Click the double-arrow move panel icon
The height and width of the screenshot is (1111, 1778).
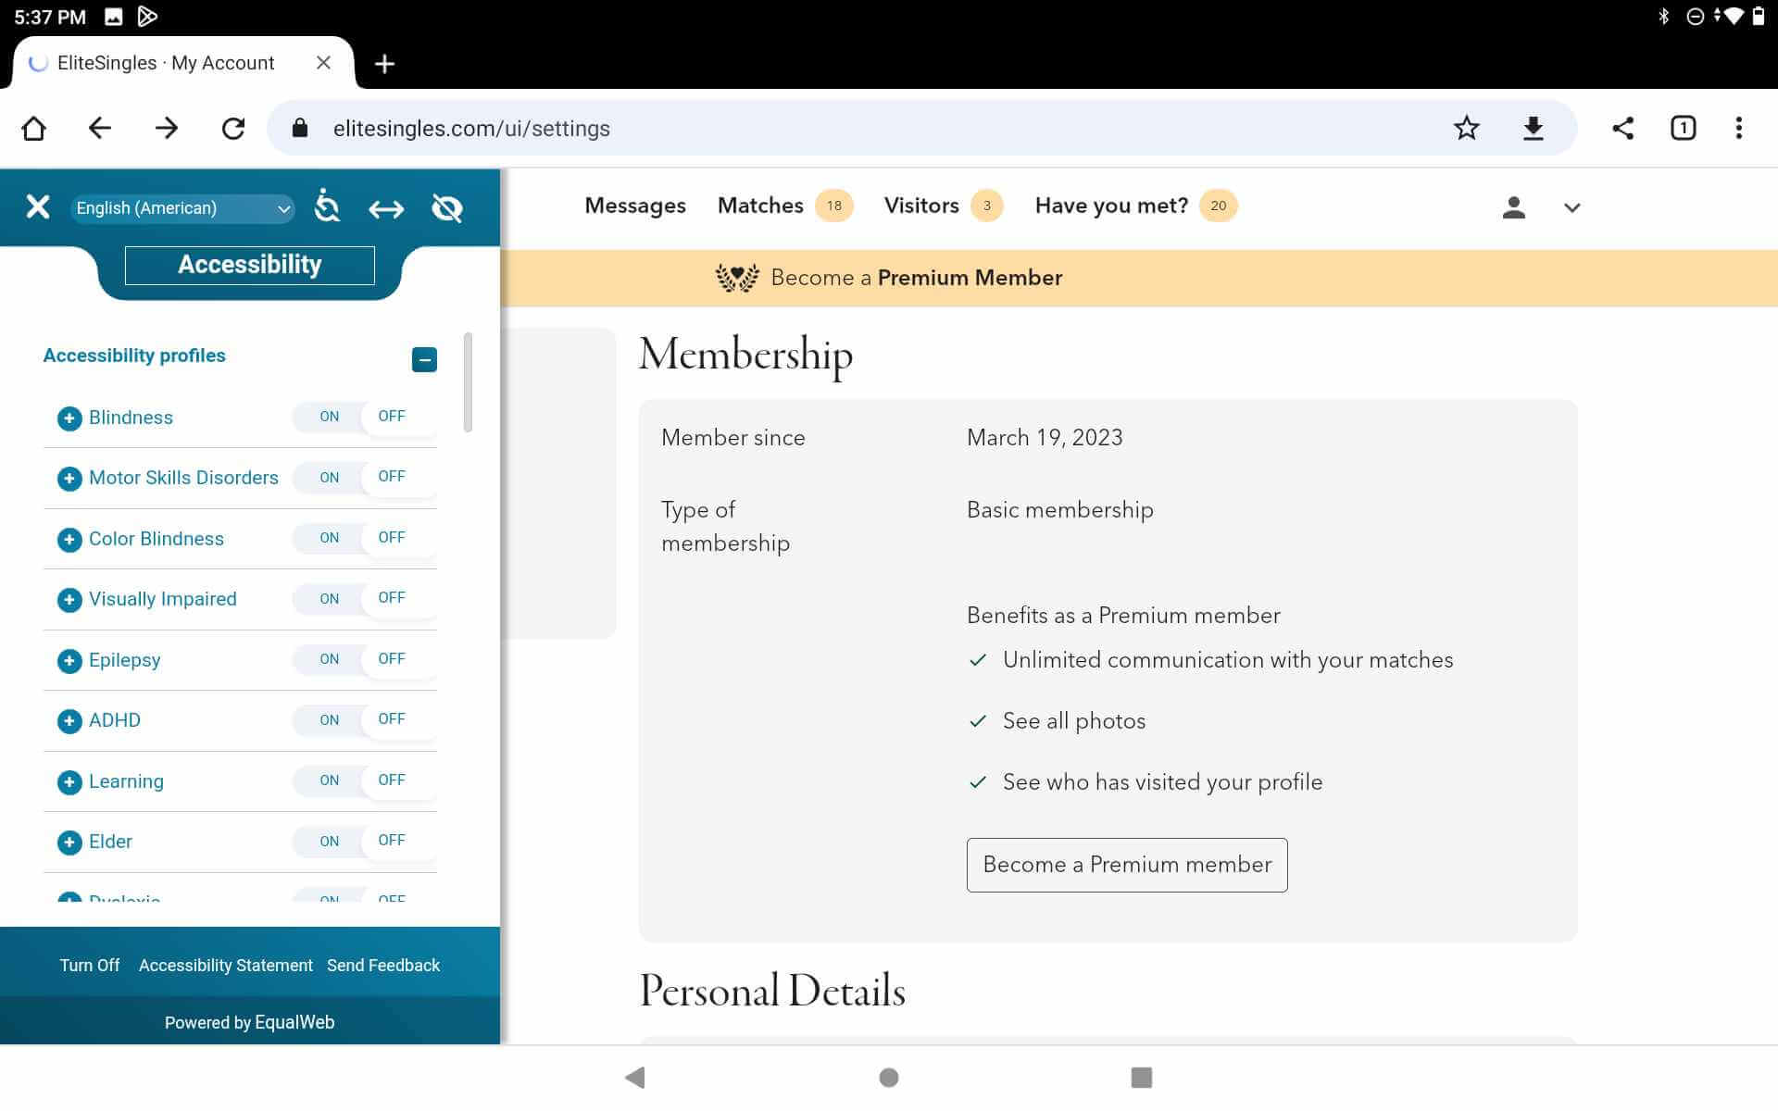[x=386, y=209]
